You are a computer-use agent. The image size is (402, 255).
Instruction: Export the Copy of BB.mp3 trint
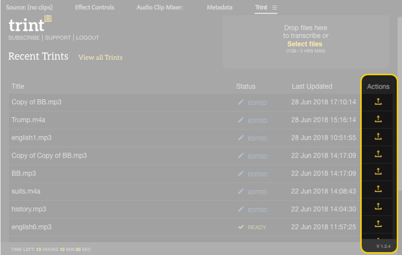(x=378, y=102)
